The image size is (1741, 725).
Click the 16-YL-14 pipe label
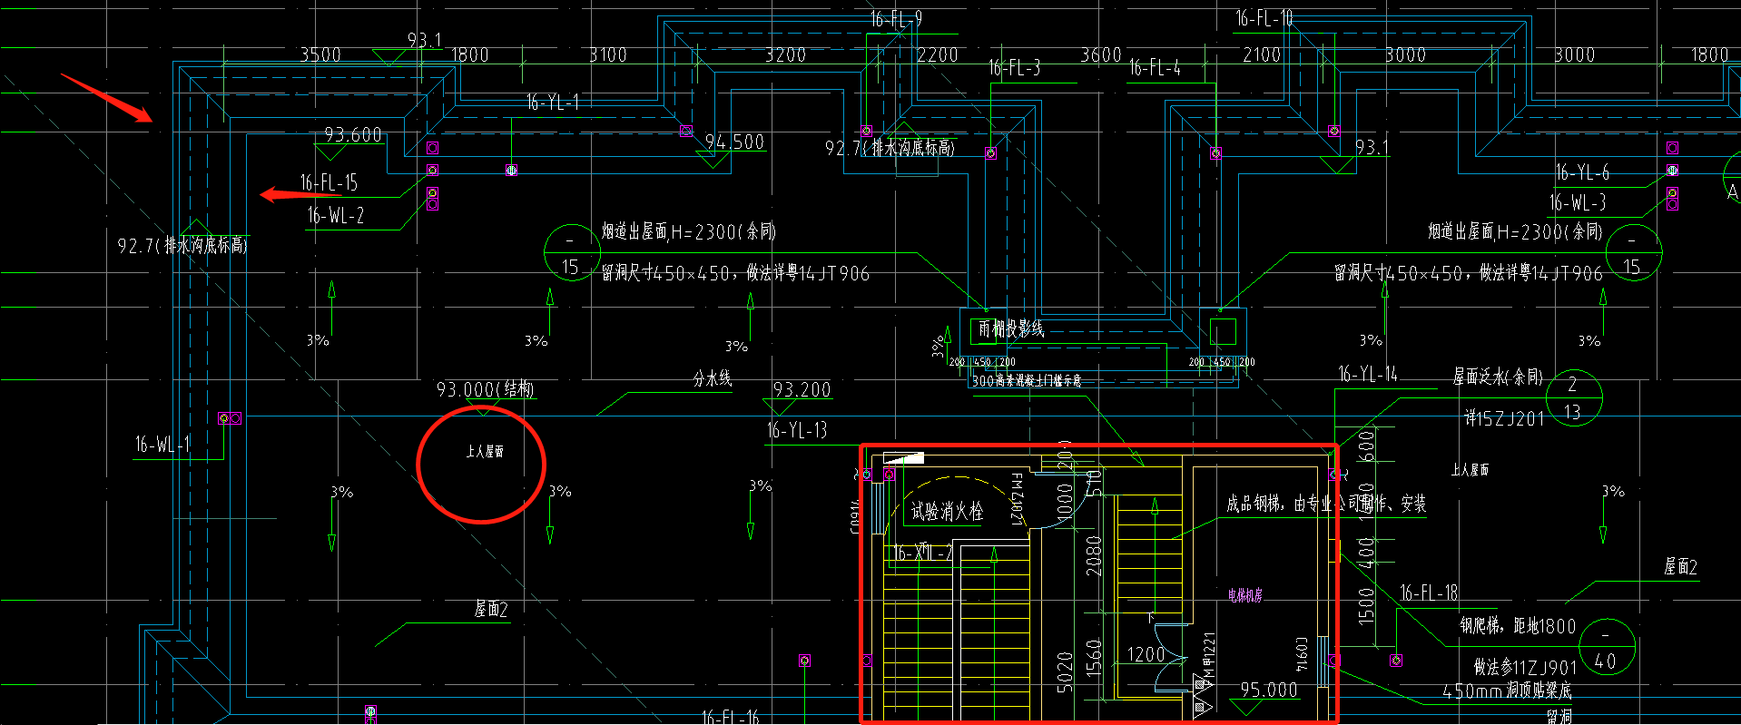coord(1368,373)
